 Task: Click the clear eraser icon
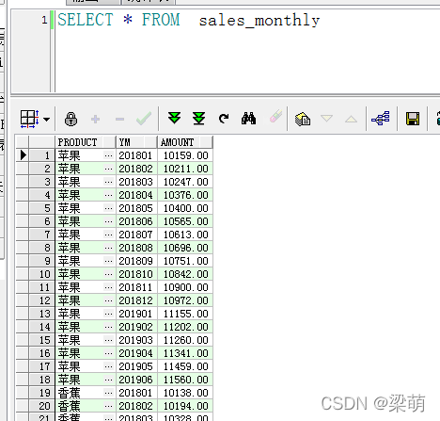(275, 117)
